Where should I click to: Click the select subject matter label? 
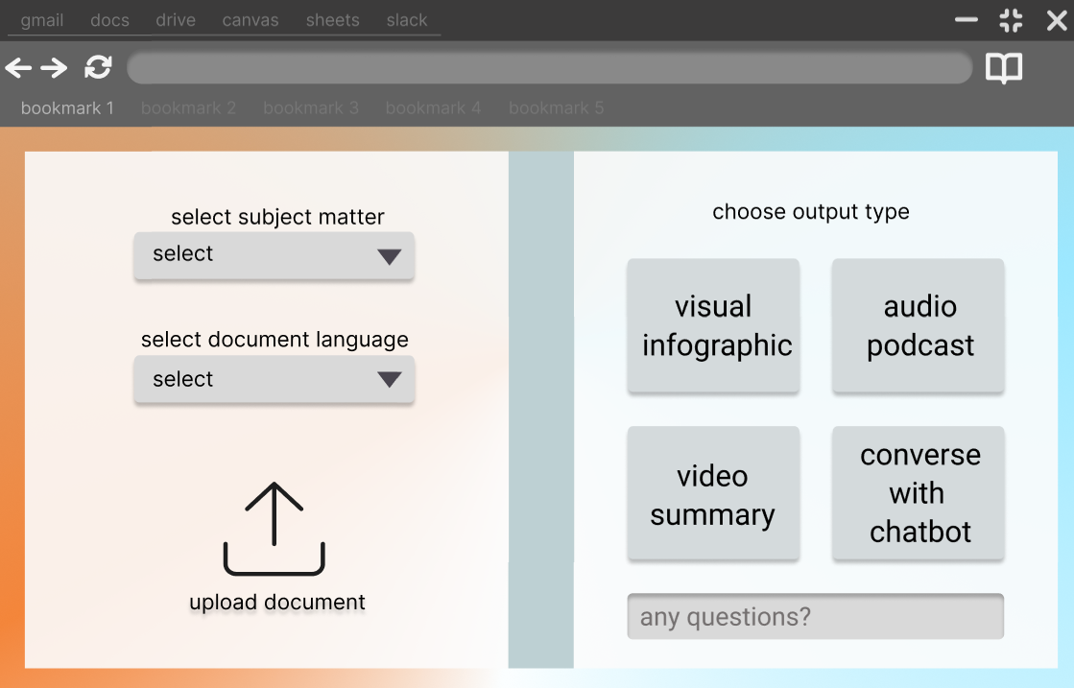pyautogui.click(x=277, y=217)
